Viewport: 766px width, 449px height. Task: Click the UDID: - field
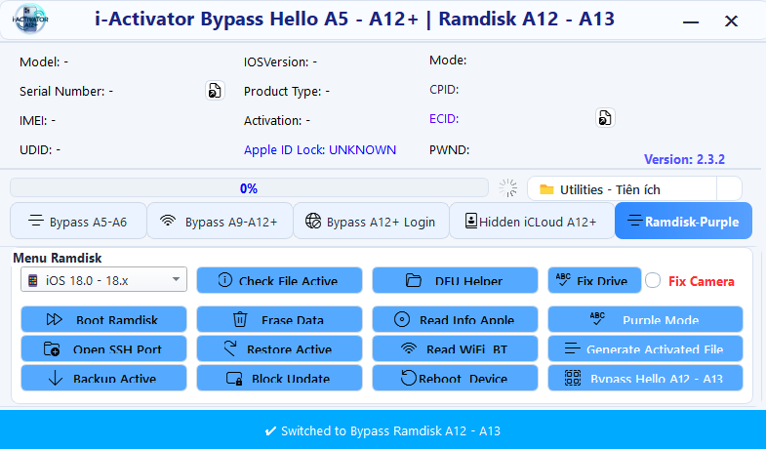pos(40,149)
